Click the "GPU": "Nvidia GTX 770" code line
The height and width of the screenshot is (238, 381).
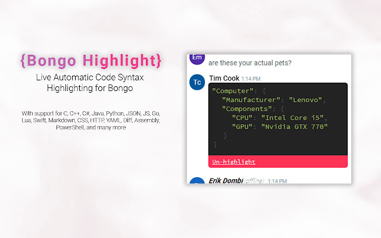pyautogui.click(x=280, y=127)
